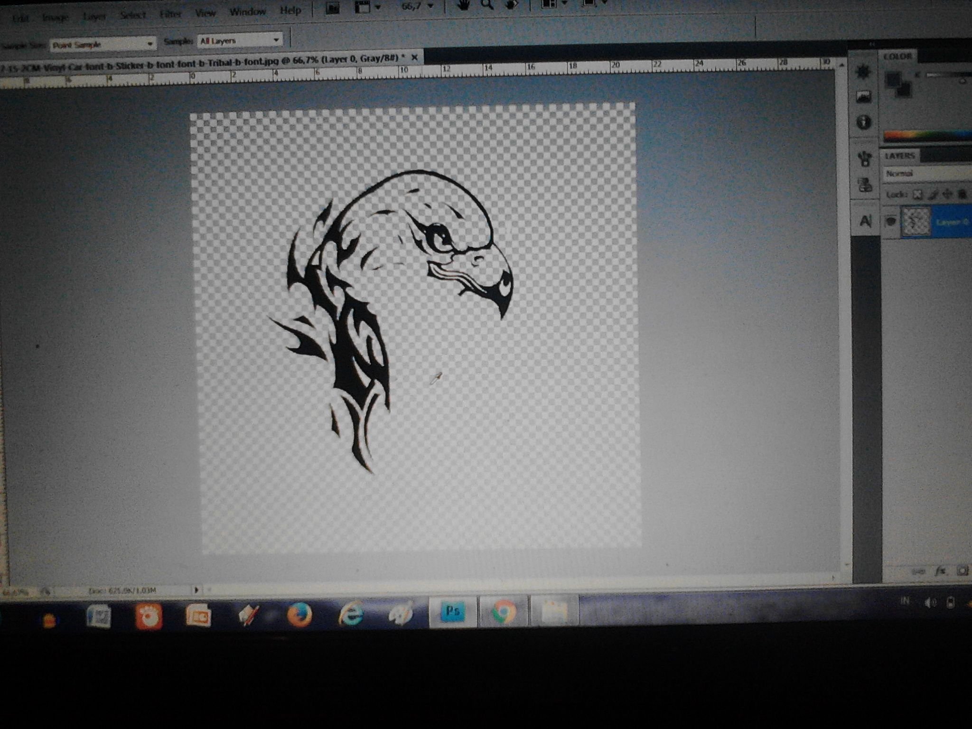Open the Edit menu
972x729 pixels.
point(20,18)
